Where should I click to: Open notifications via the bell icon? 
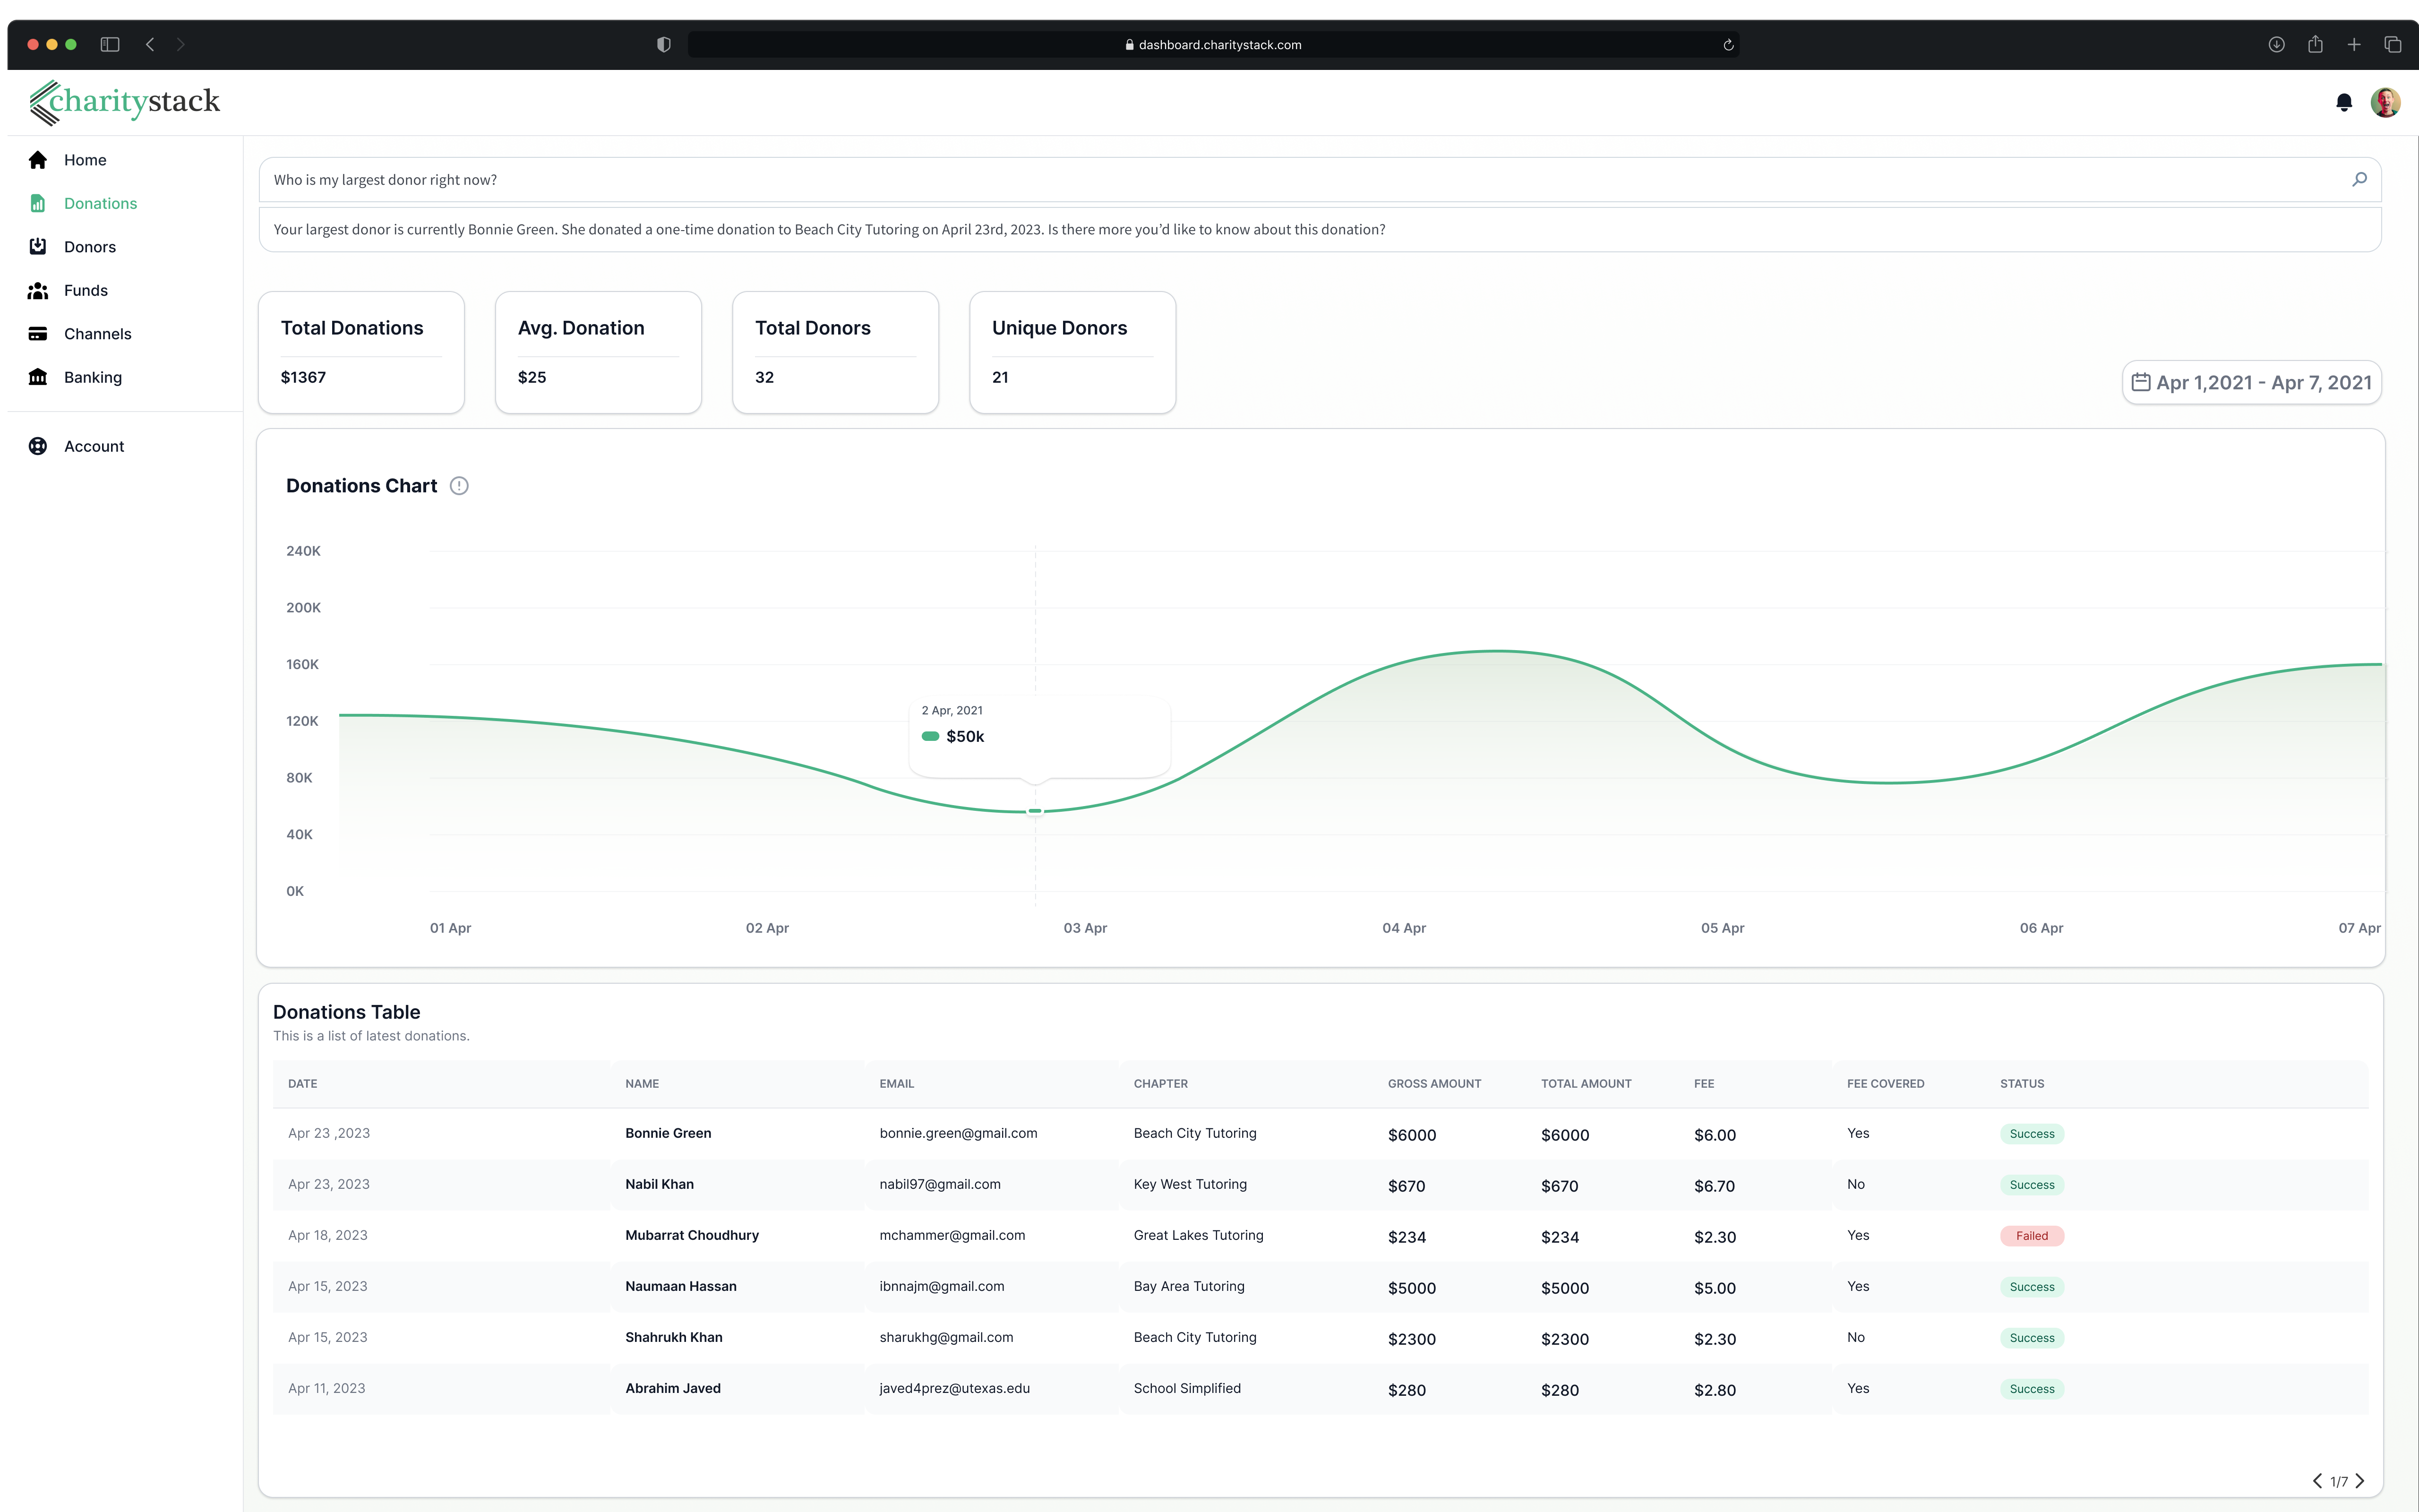pos(2343,102)
